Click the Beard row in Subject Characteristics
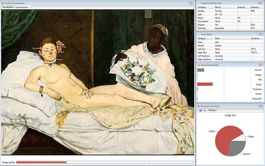The height and width of the screenshot is (166, 265). 230,18
